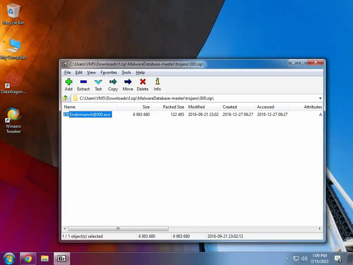
Task: Click the 7-Zip taskbar button
Action: point(62,258)
